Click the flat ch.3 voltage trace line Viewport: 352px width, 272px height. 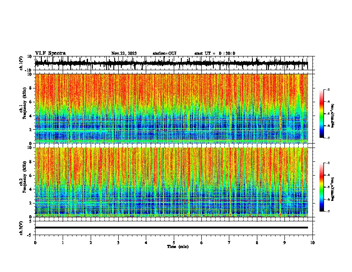[171, 228]
